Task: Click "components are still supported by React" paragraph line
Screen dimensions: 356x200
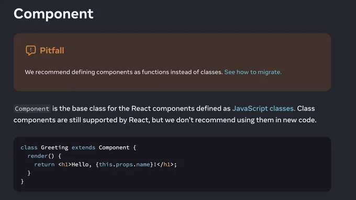Action: (x=165, y=120)
